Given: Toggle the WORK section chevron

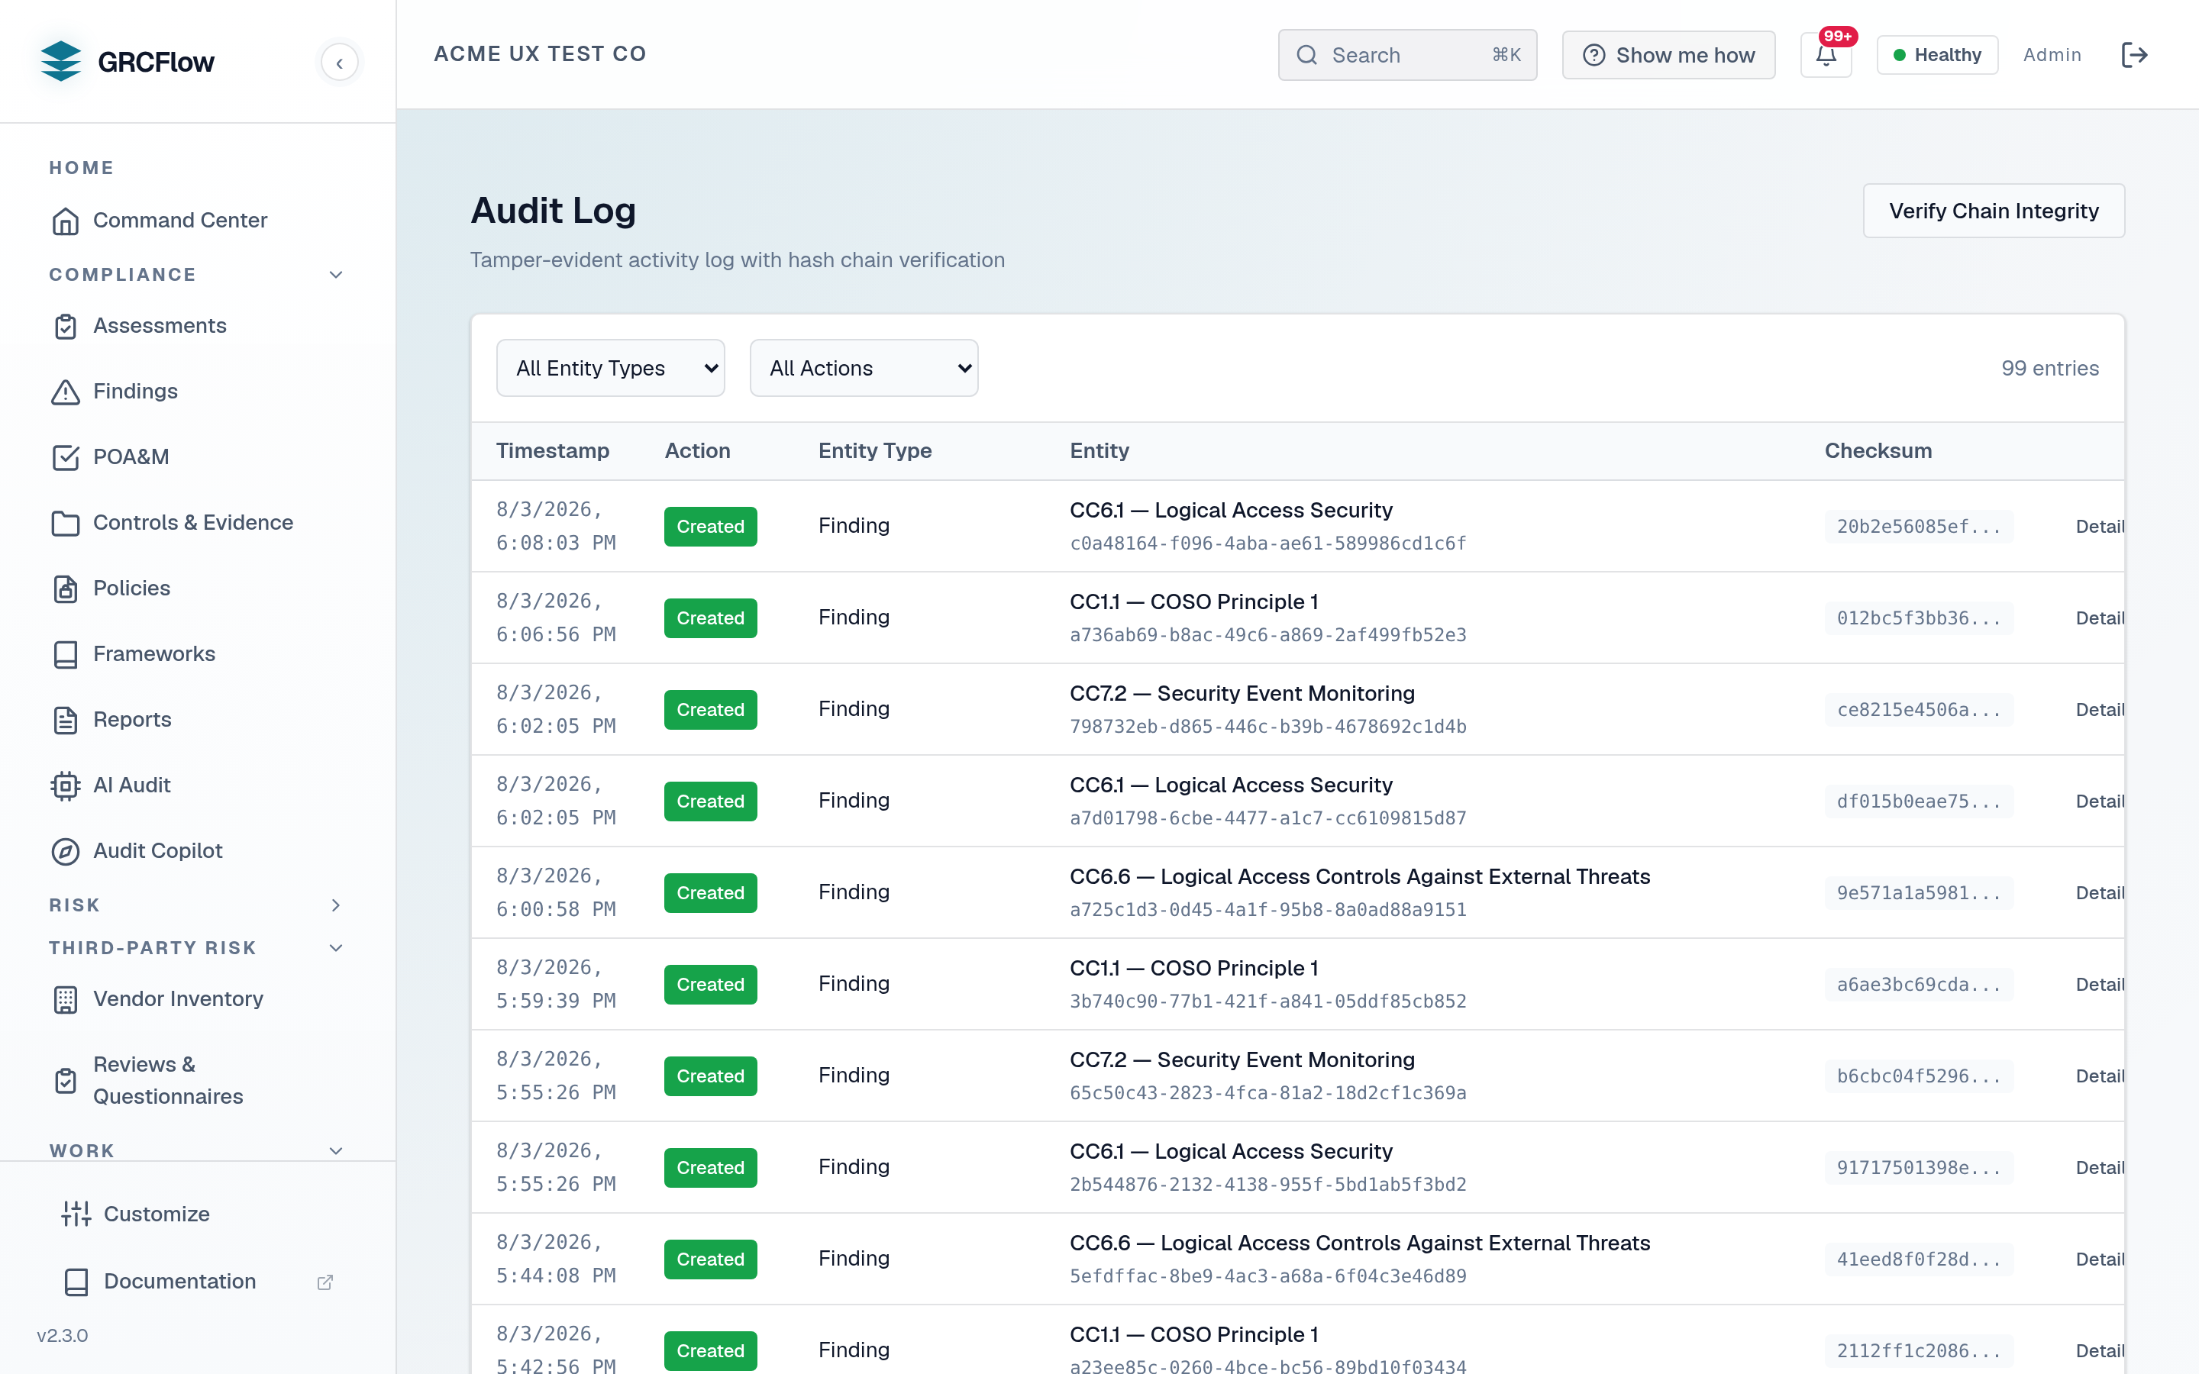Looking at the screenshot, I should [336, 1150].
